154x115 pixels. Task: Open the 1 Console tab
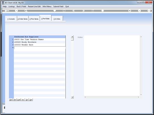click(x=11, y=19)
